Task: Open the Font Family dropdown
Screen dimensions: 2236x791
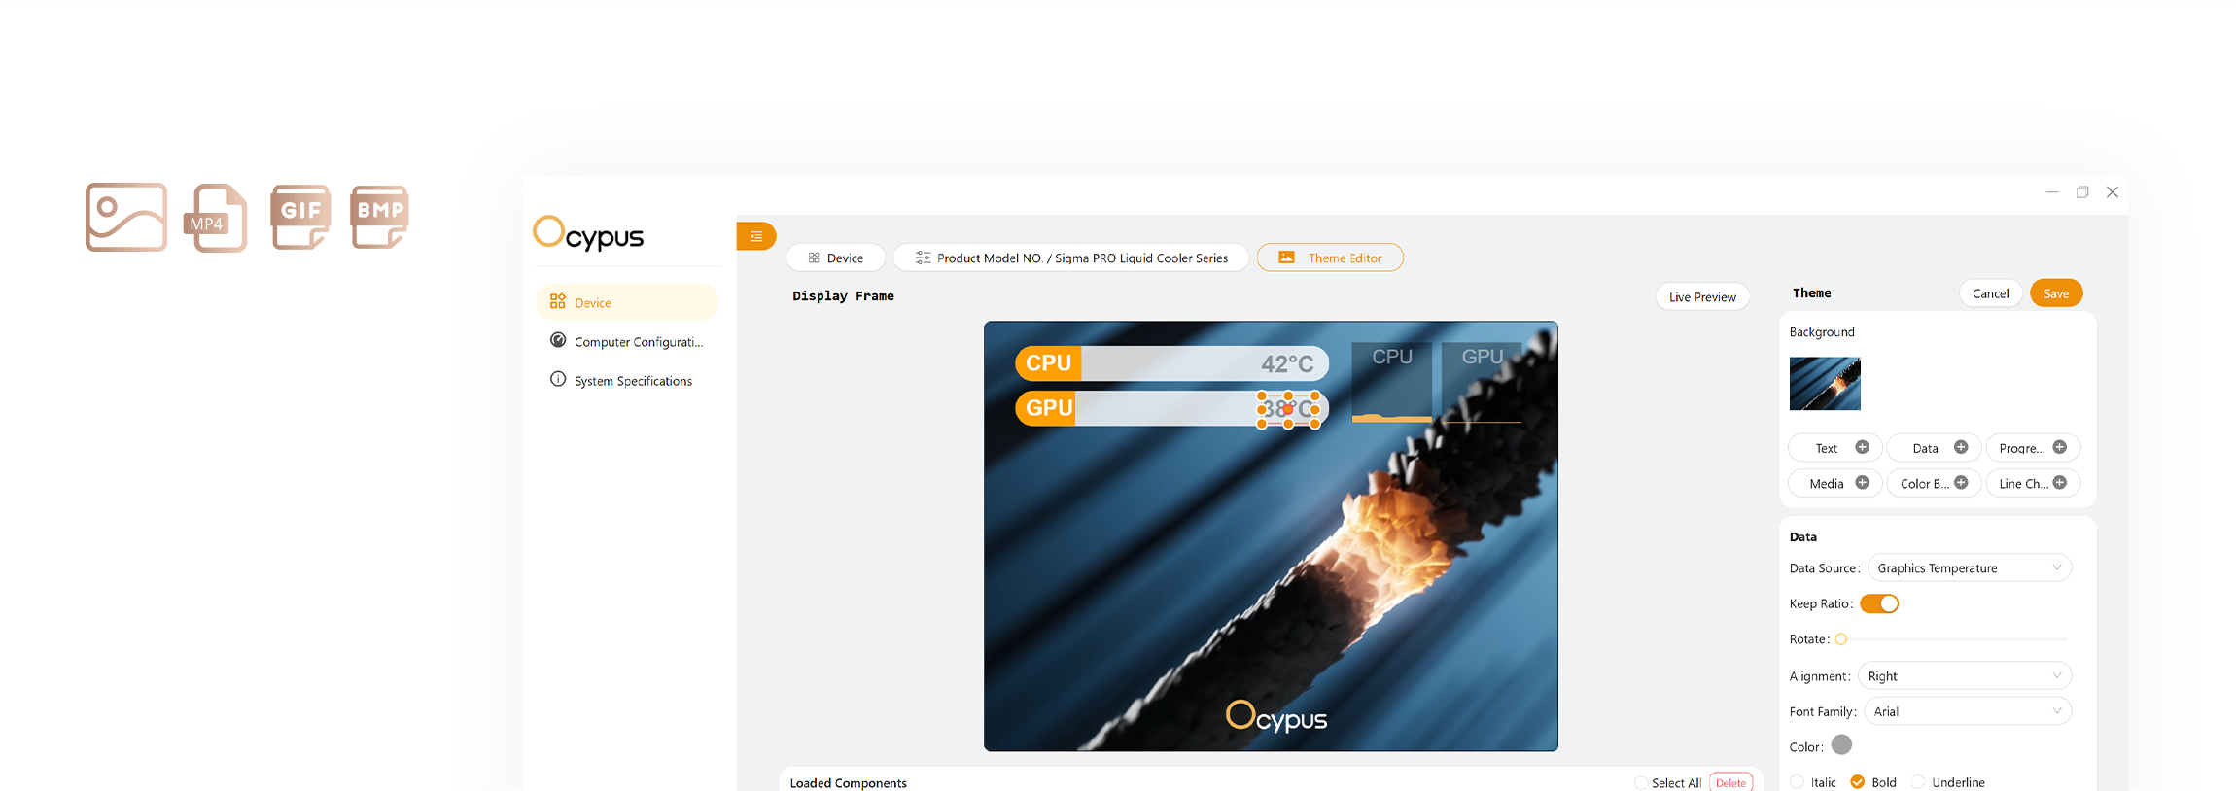Action: click(1968, 711)
